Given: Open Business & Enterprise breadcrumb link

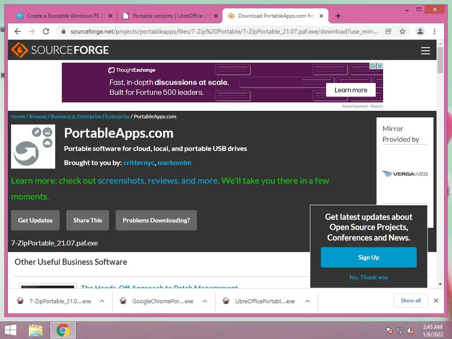Looking at the screenshot, I should coord(76,117).
